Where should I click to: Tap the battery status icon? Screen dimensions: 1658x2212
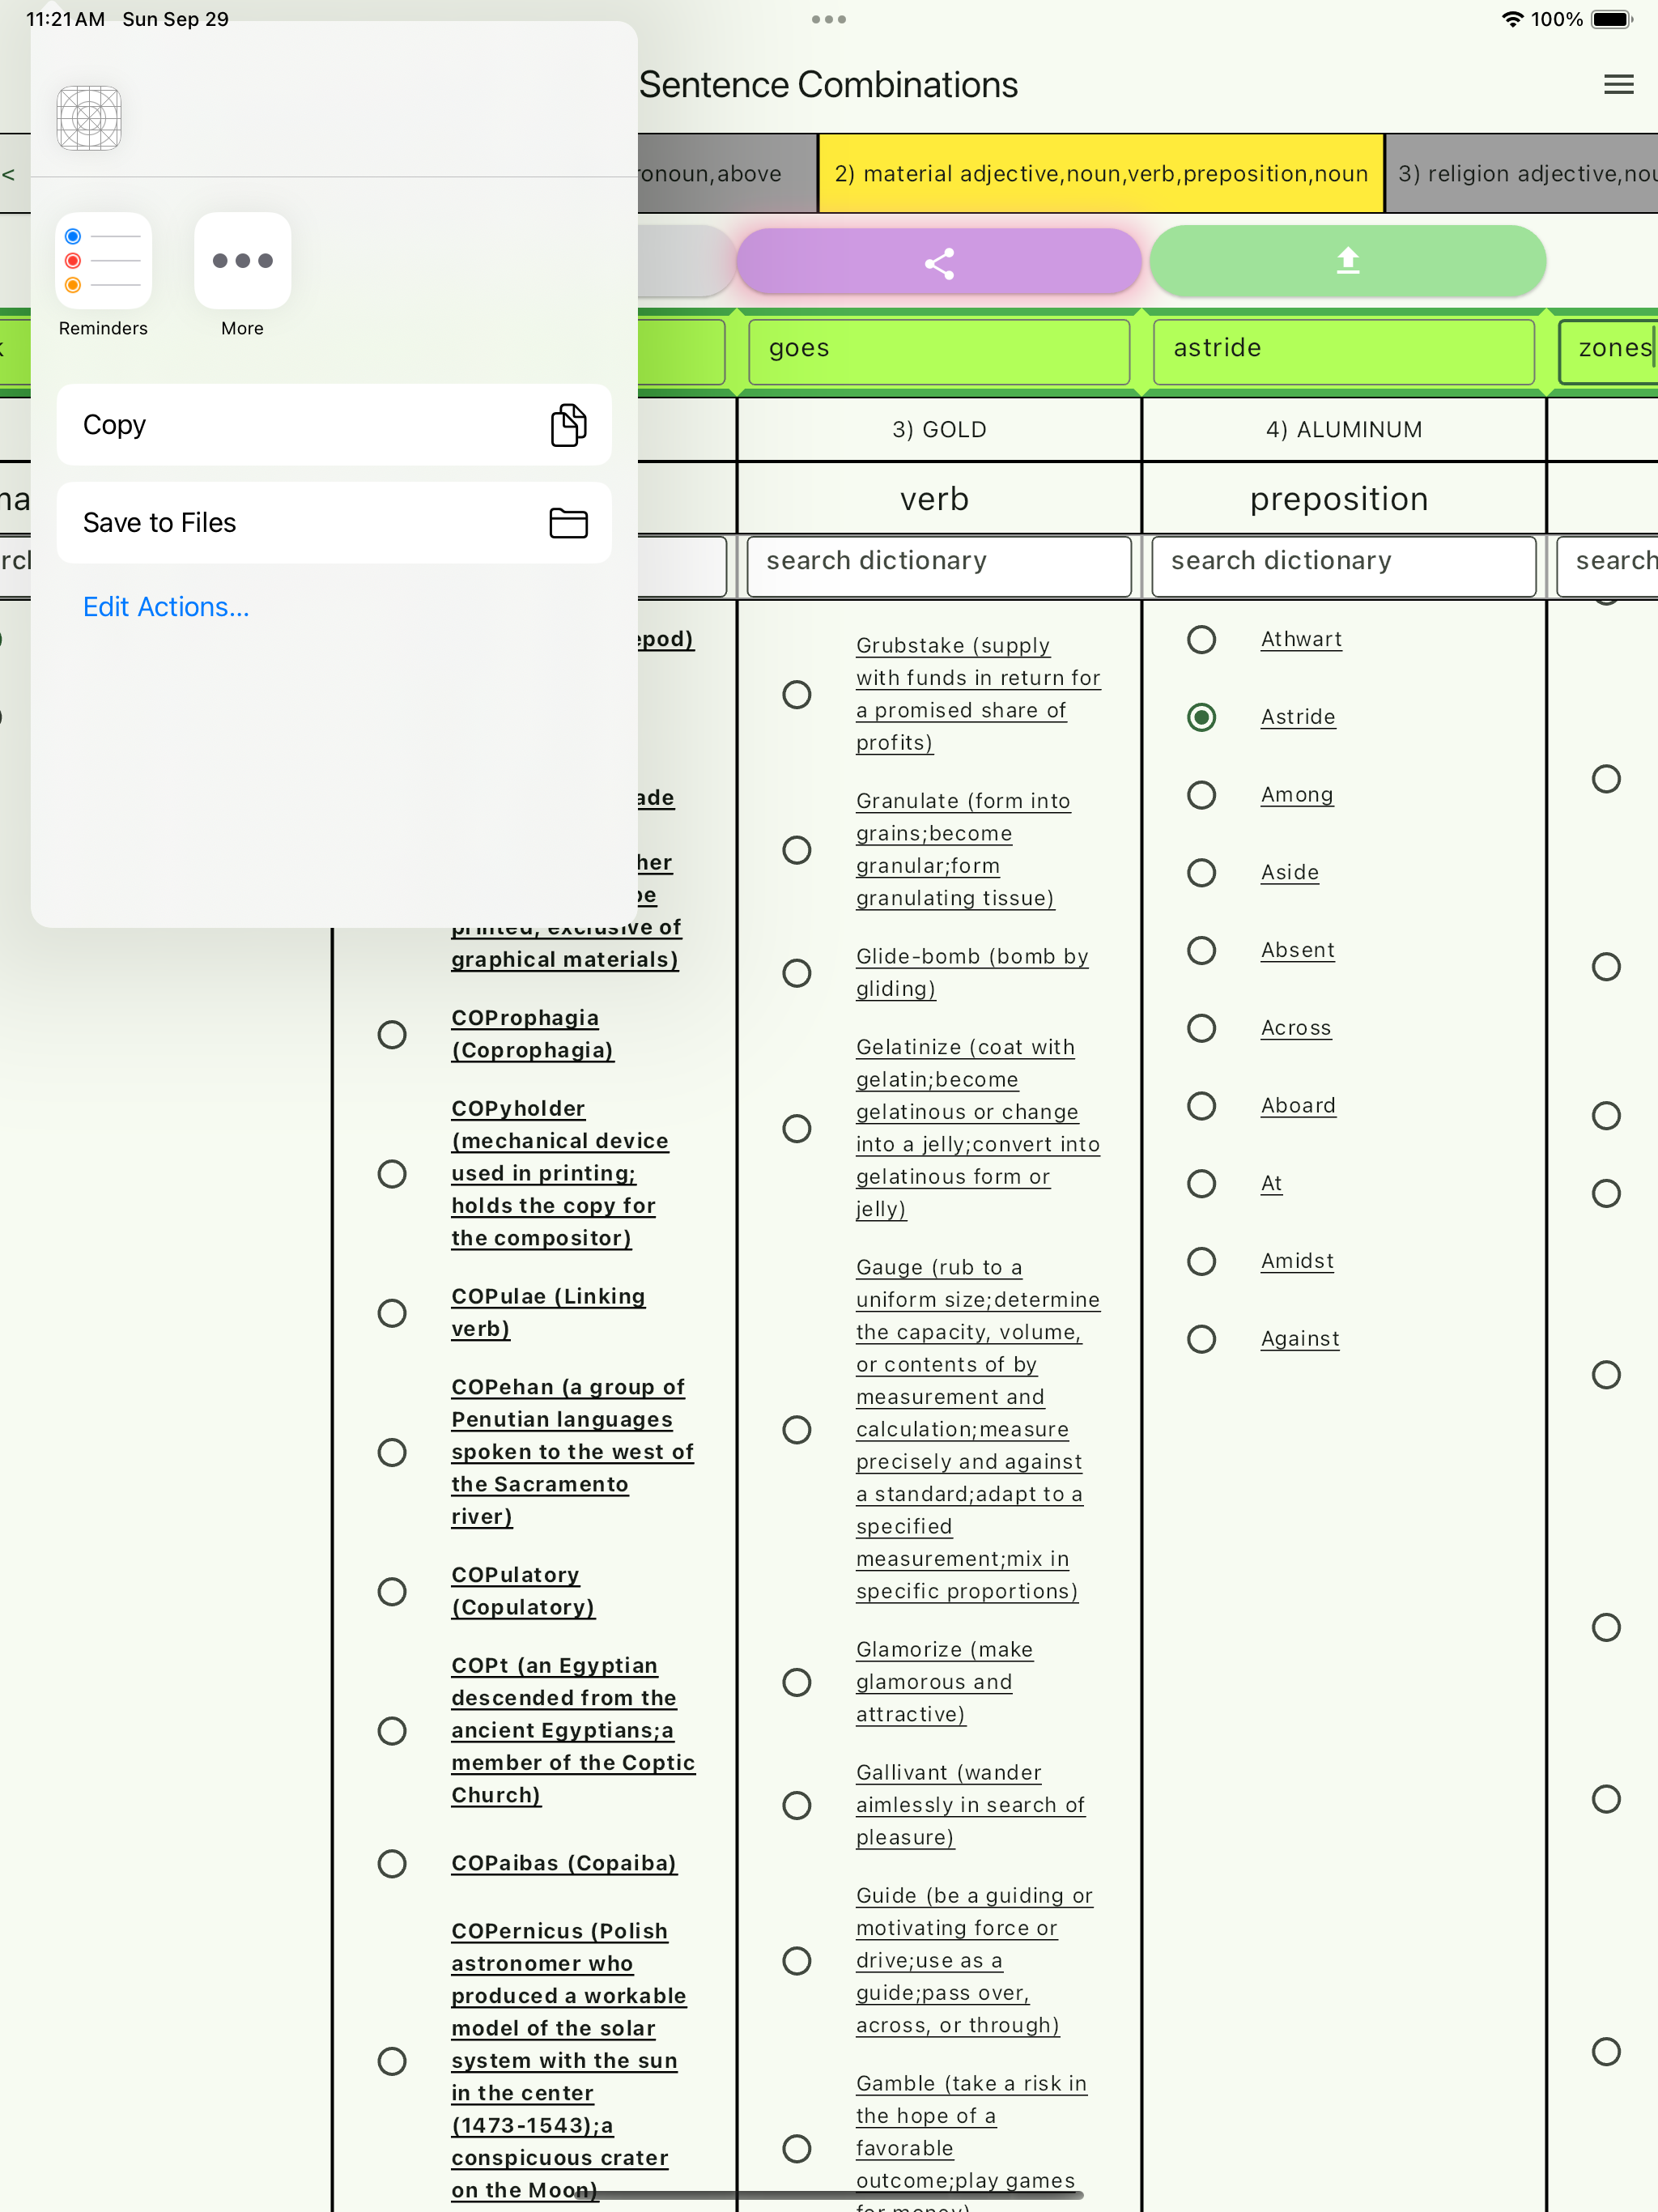pos(1611,19)
